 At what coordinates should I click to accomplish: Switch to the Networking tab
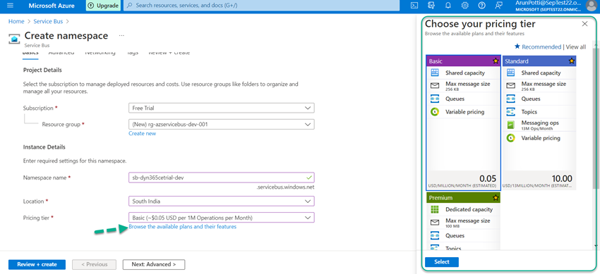(x=100, y=53)
